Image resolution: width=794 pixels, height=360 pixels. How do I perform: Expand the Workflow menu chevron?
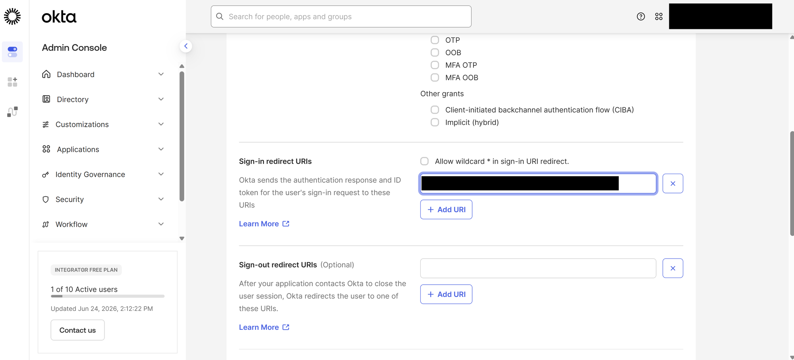[161, 224]
